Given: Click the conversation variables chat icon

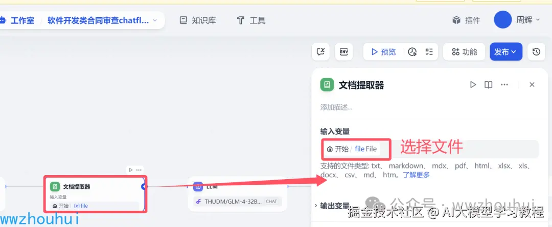Looking at the screenshot, I should [x=320, y=52].
